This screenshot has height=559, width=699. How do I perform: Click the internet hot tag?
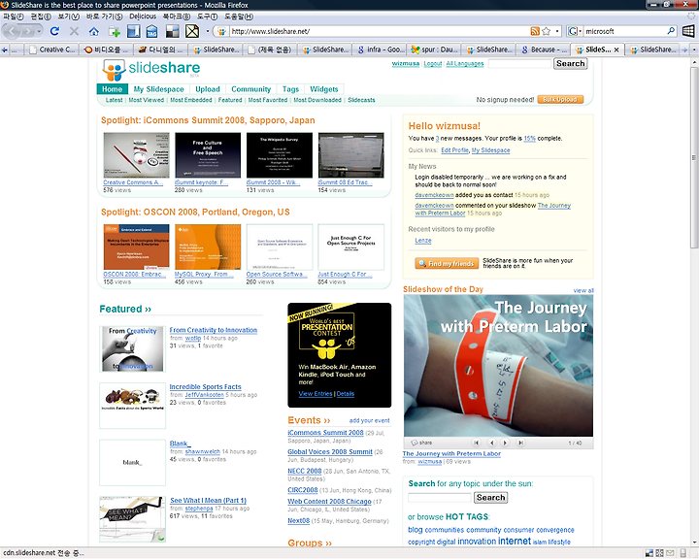[x=514, y=541]
